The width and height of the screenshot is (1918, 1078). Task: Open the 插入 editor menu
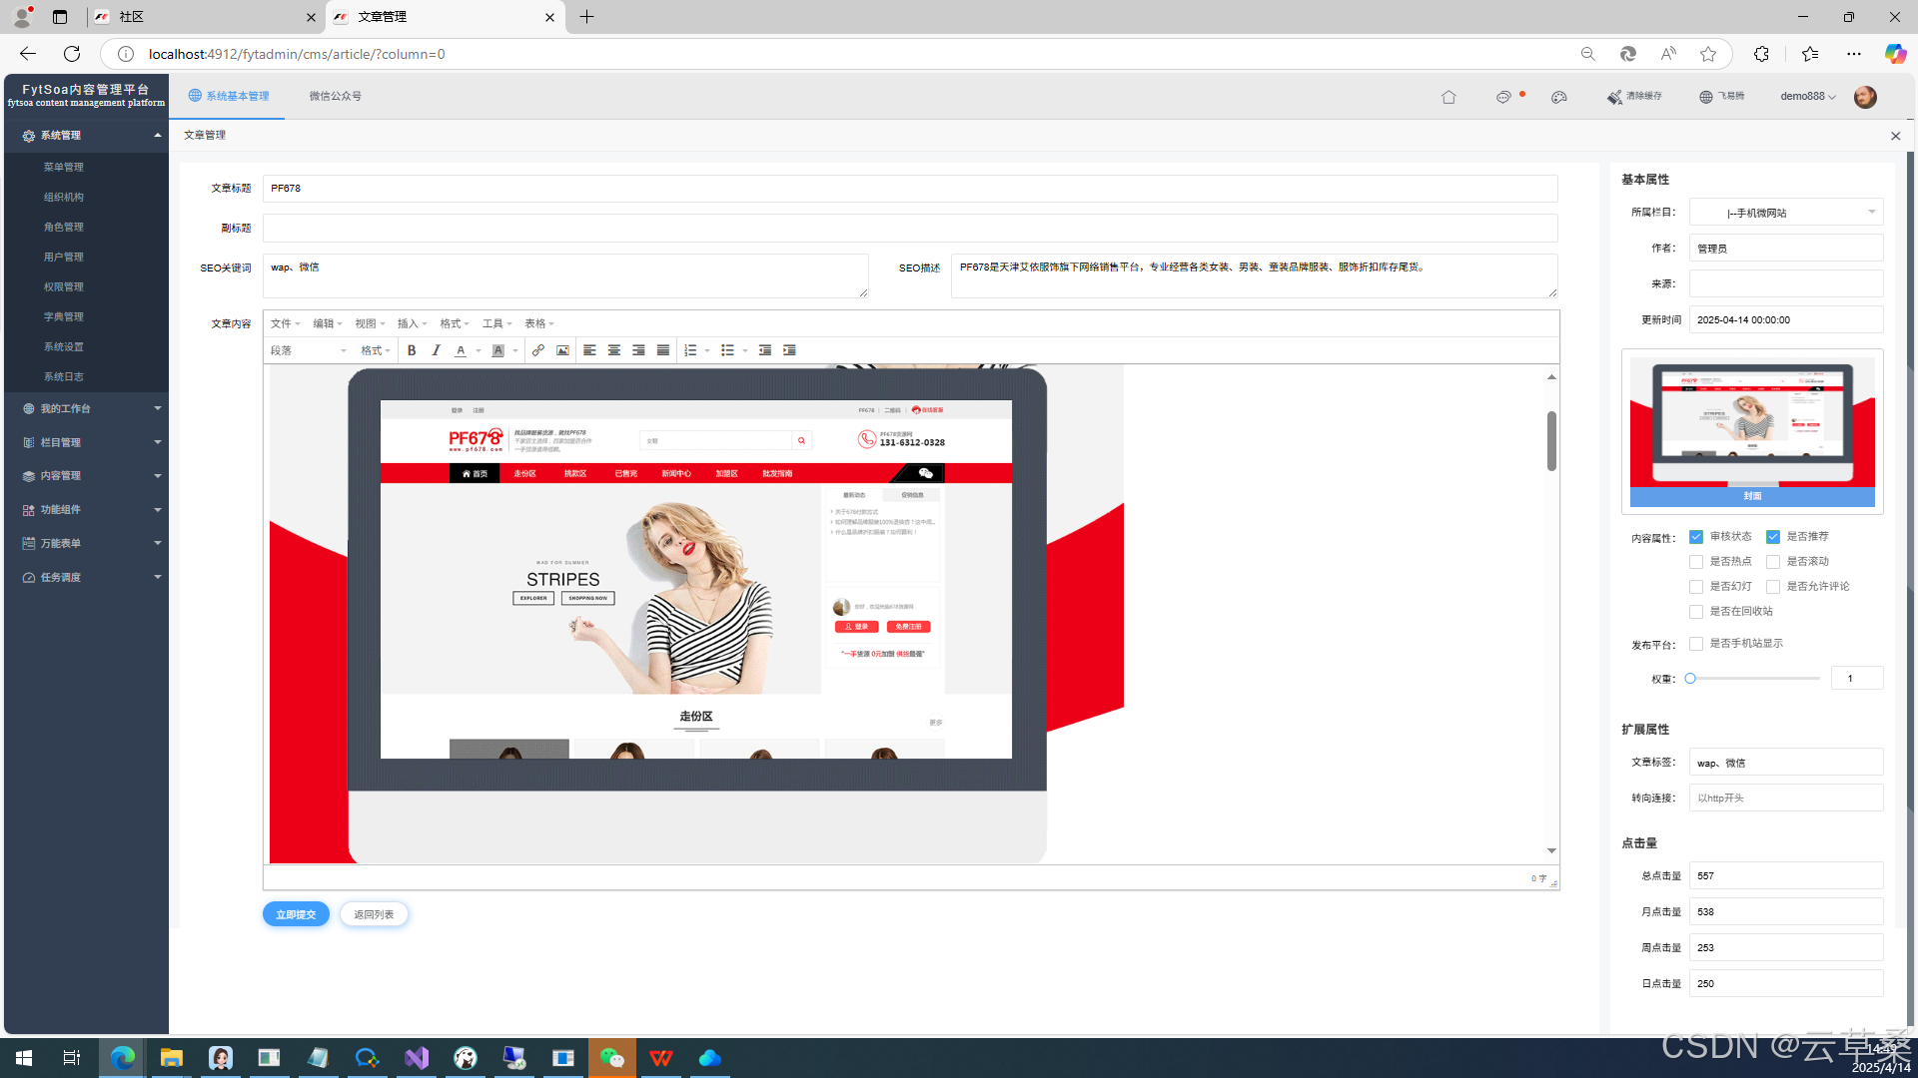pyautogui.click(x=412, y=323)
